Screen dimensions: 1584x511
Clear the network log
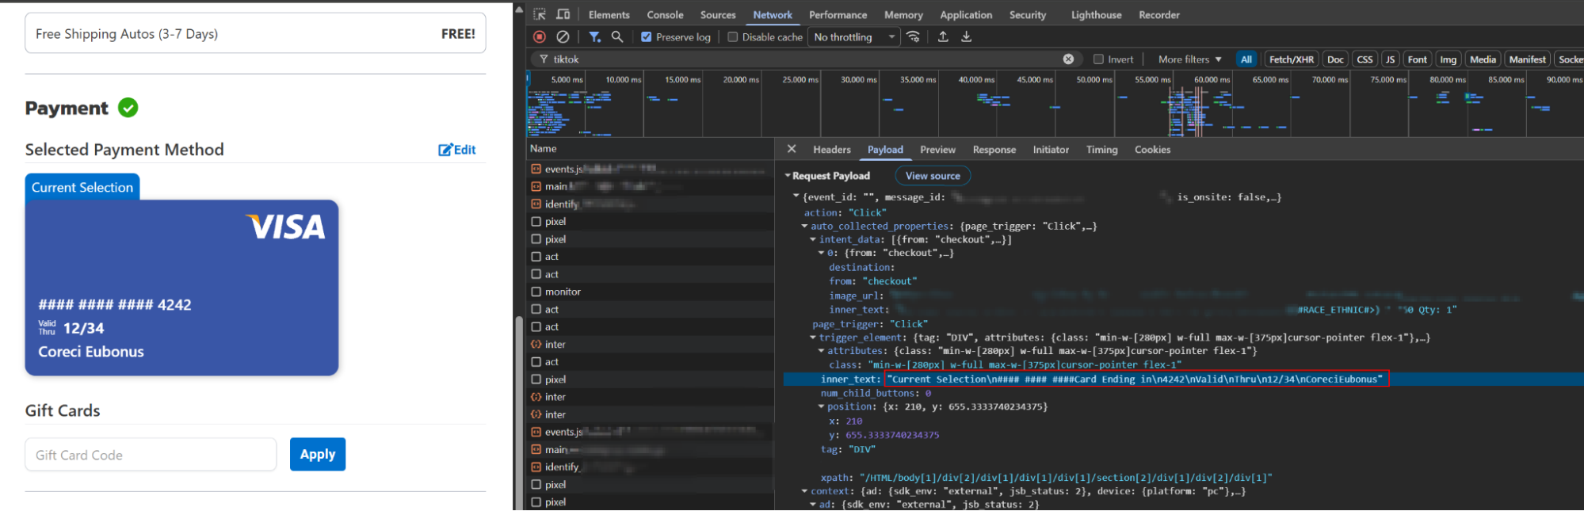(x=563, y=36)
